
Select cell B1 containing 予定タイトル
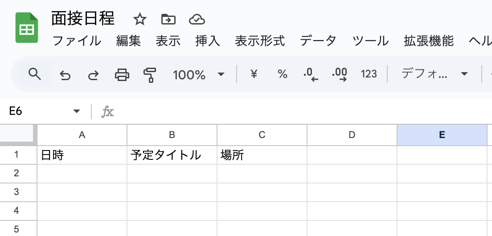pyautogui.click(x=172, y=155)
